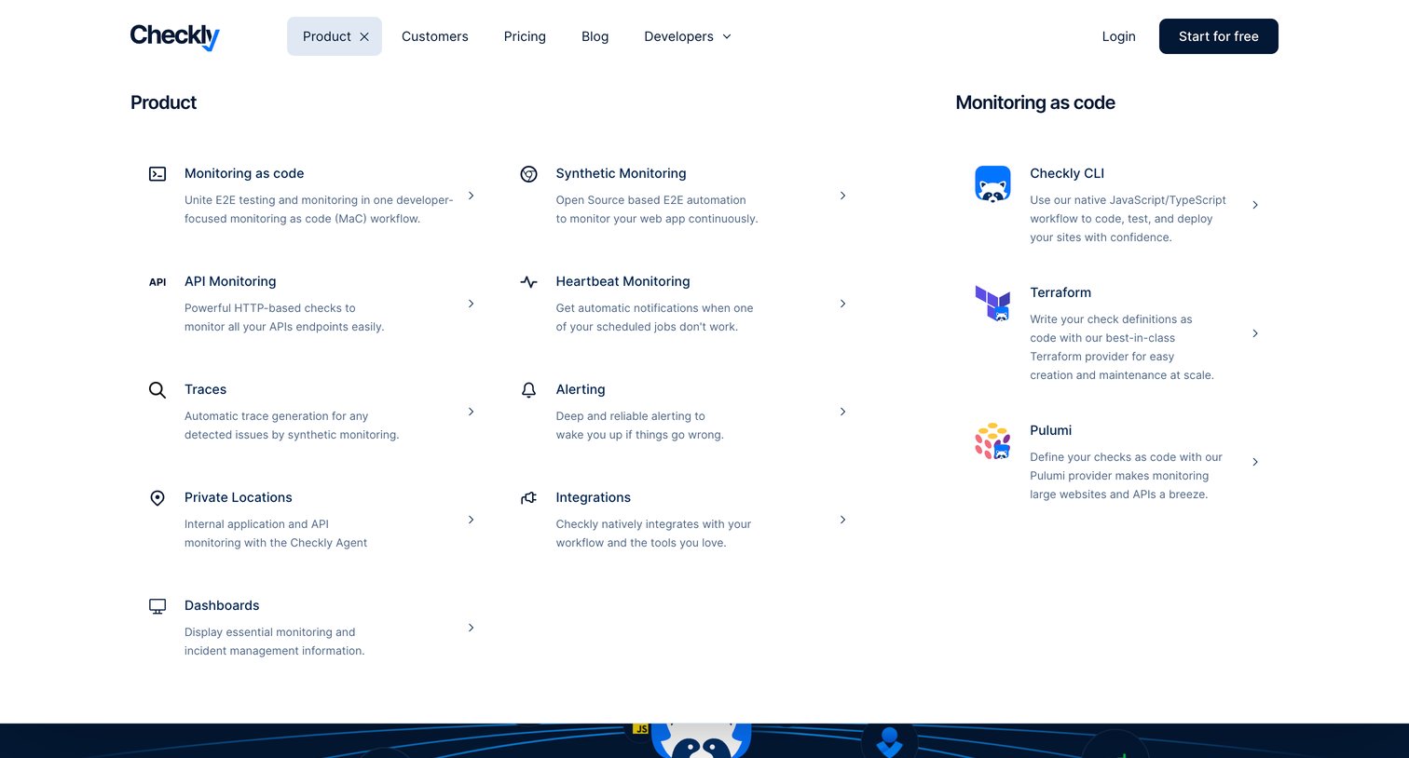Click the Synthetic Monitoring Chrome icon

528,174
